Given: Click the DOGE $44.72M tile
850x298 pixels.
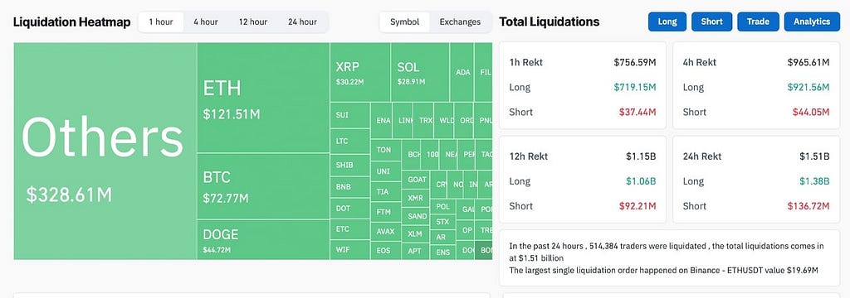Looking at the screenshot, I should [x=263, y=239].
